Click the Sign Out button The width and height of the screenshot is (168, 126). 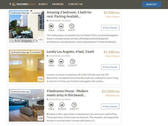coord(151,4)
